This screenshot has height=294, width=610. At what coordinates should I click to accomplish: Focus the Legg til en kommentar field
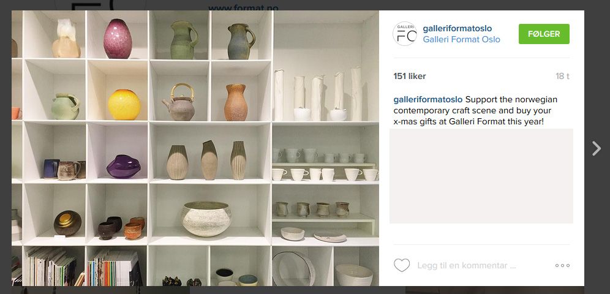click(467, 266)
